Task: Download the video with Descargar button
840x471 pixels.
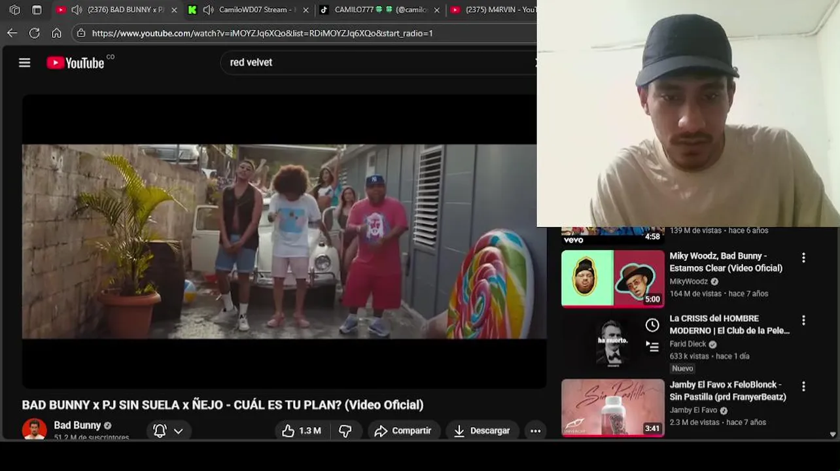Action: click(481, 430)
